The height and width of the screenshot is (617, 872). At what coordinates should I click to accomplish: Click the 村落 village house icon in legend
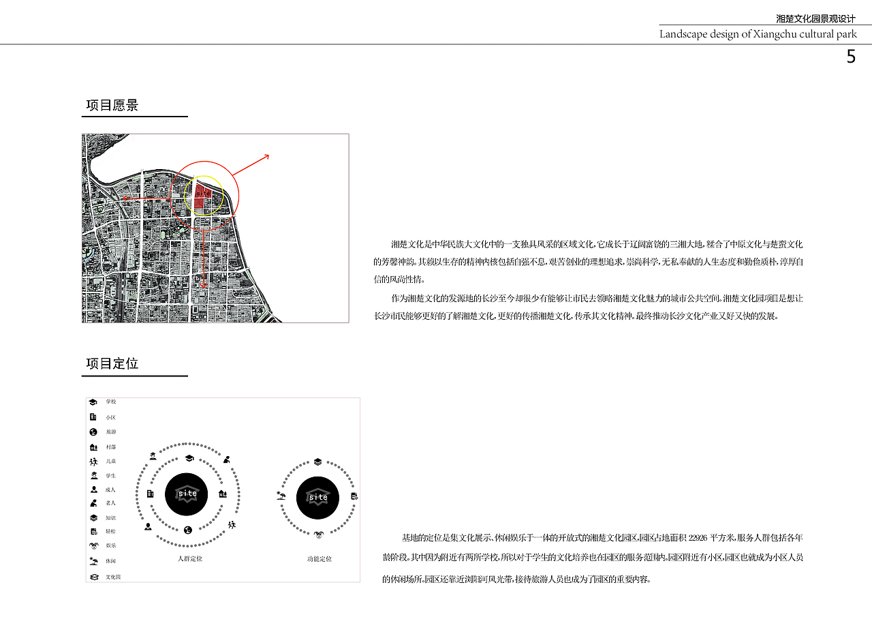93,447
